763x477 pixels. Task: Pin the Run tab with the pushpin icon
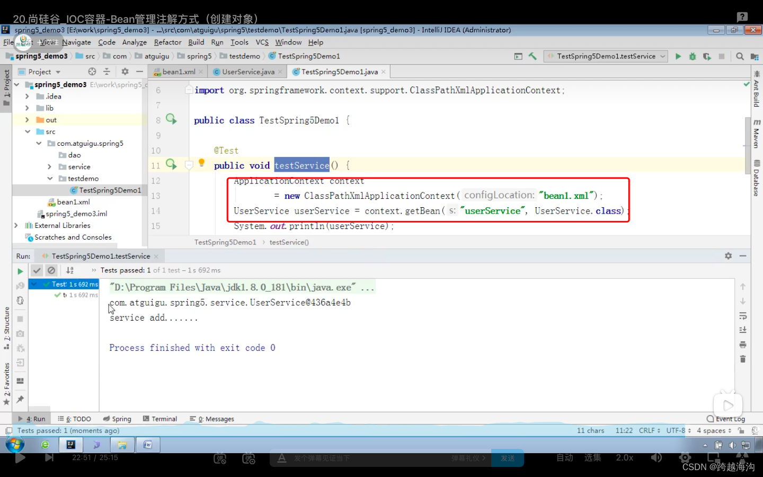[20, 399]
